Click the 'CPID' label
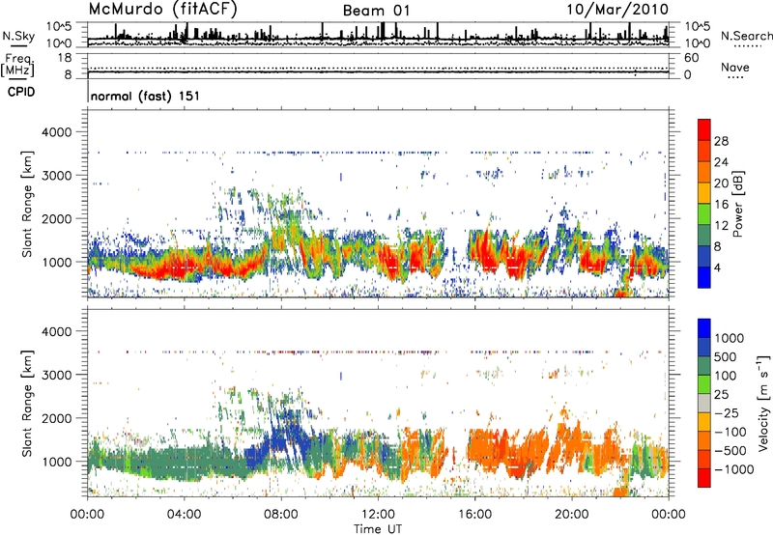 click(x=21, y=92)
